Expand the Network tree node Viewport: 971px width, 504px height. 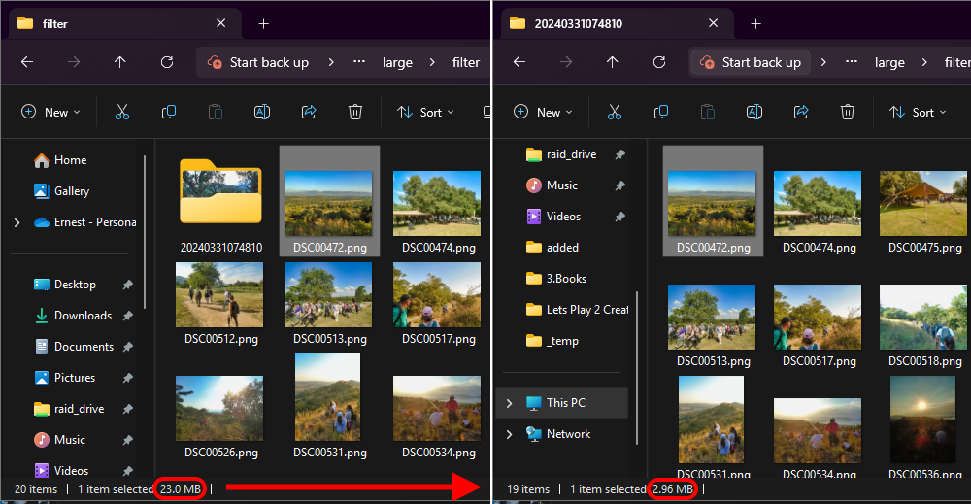tap(510, 434)
